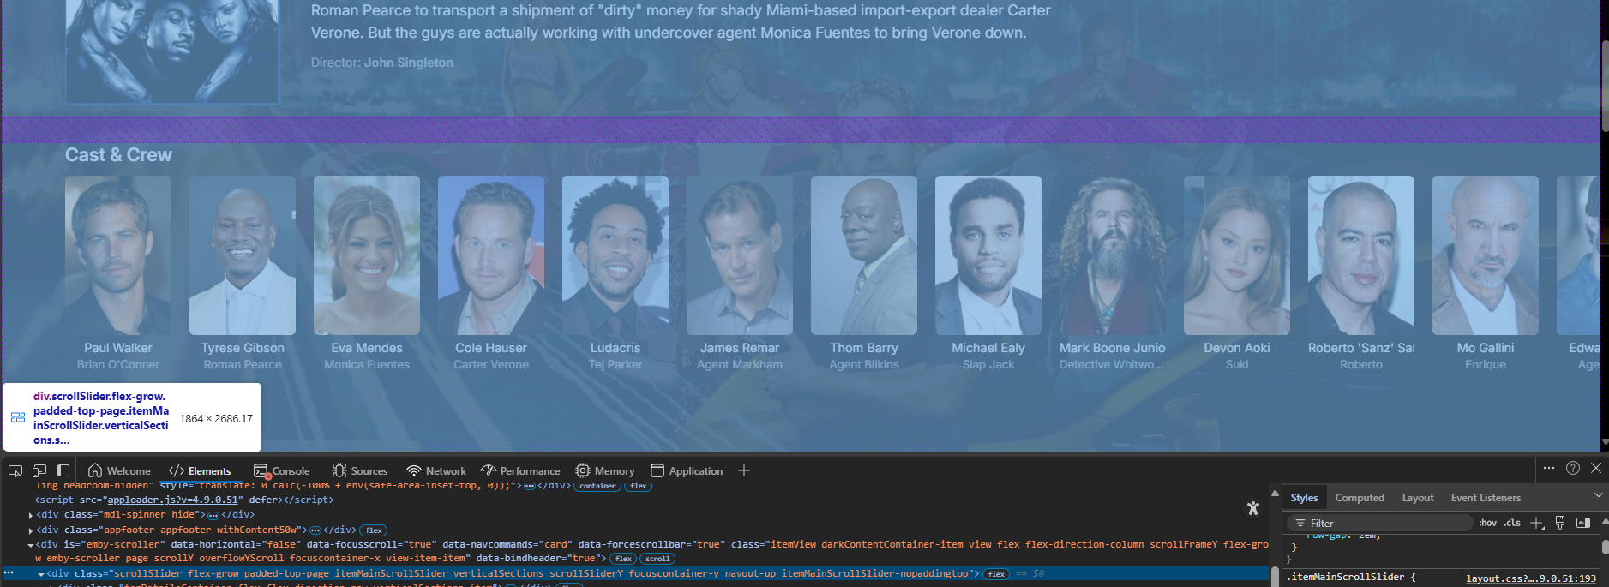Screen dimensions: 1609x587
Task: Click the page's vertical scrollbar thumb
Action: coord(1605,86)
